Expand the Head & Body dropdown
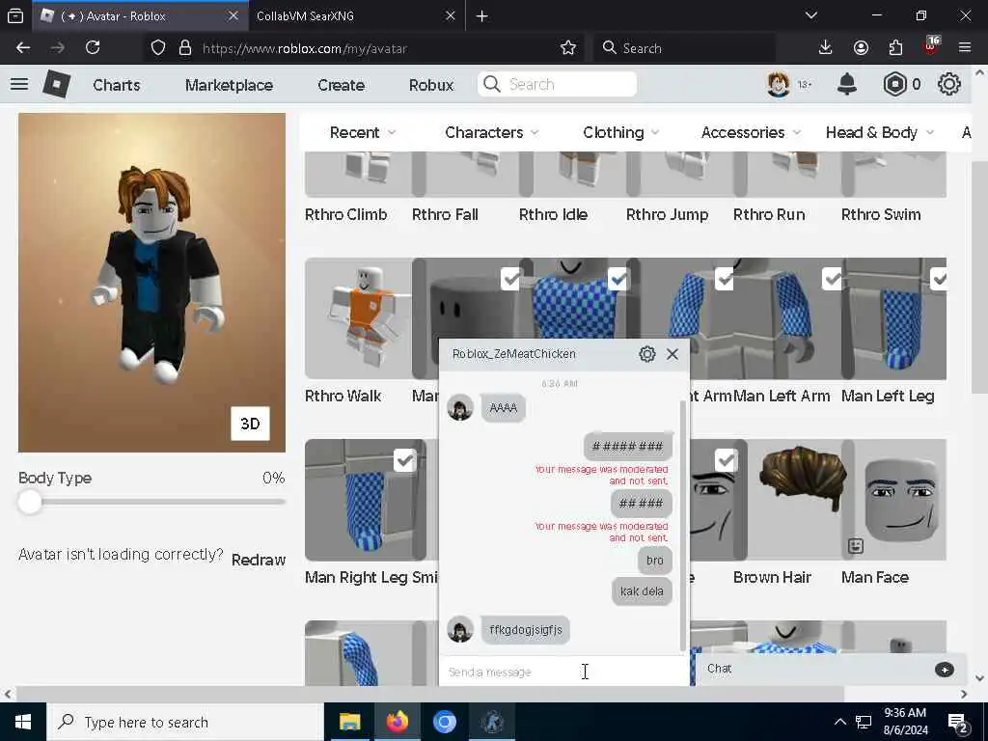 coord(880,132)
